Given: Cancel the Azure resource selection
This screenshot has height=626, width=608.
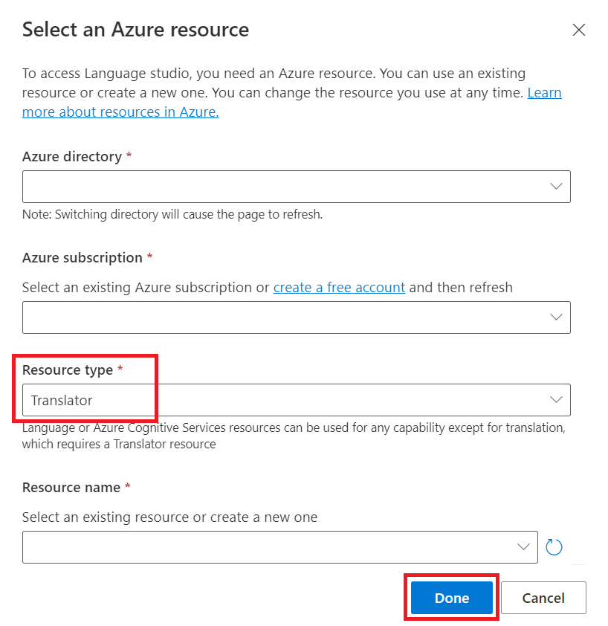Looking at the screenshot, I should coord(543,598).
